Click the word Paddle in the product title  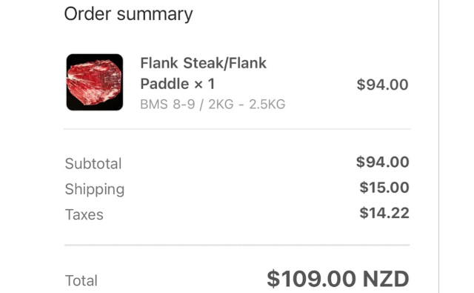click(164, 84)
